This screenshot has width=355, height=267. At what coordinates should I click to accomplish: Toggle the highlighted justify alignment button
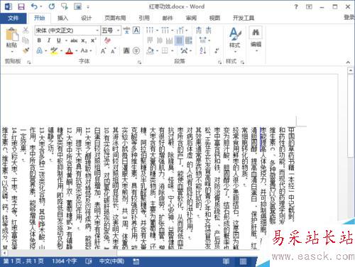point(179,40)
